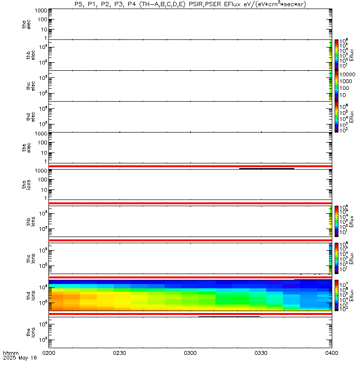Click the 'tha ions' panel label
Viewport: 356px width, 380px height.
(26, 185)
